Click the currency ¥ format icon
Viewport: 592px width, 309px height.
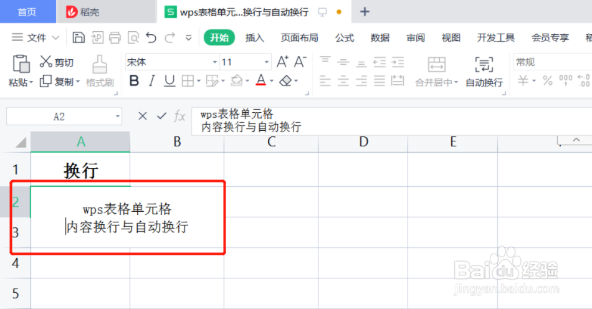523,80
